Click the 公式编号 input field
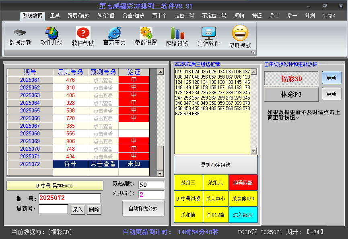The image size is (348, 239). coord(151,194)
